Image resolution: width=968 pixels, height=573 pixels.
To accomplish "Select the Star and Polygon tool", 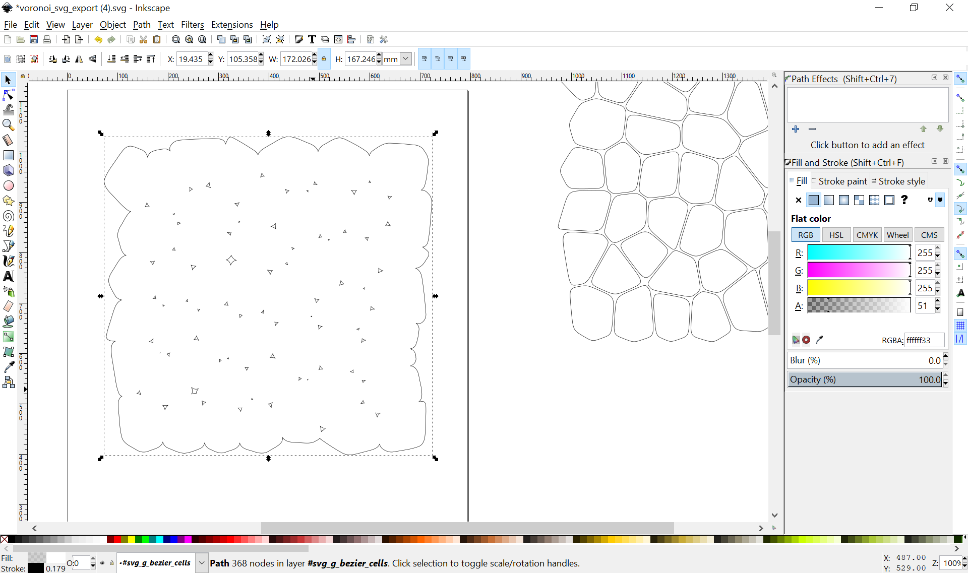I will (8, 201).
